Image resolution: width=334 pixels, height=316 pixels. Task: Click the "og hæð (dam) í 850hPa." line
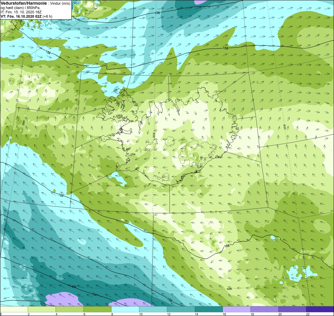[x=20, y=8]
